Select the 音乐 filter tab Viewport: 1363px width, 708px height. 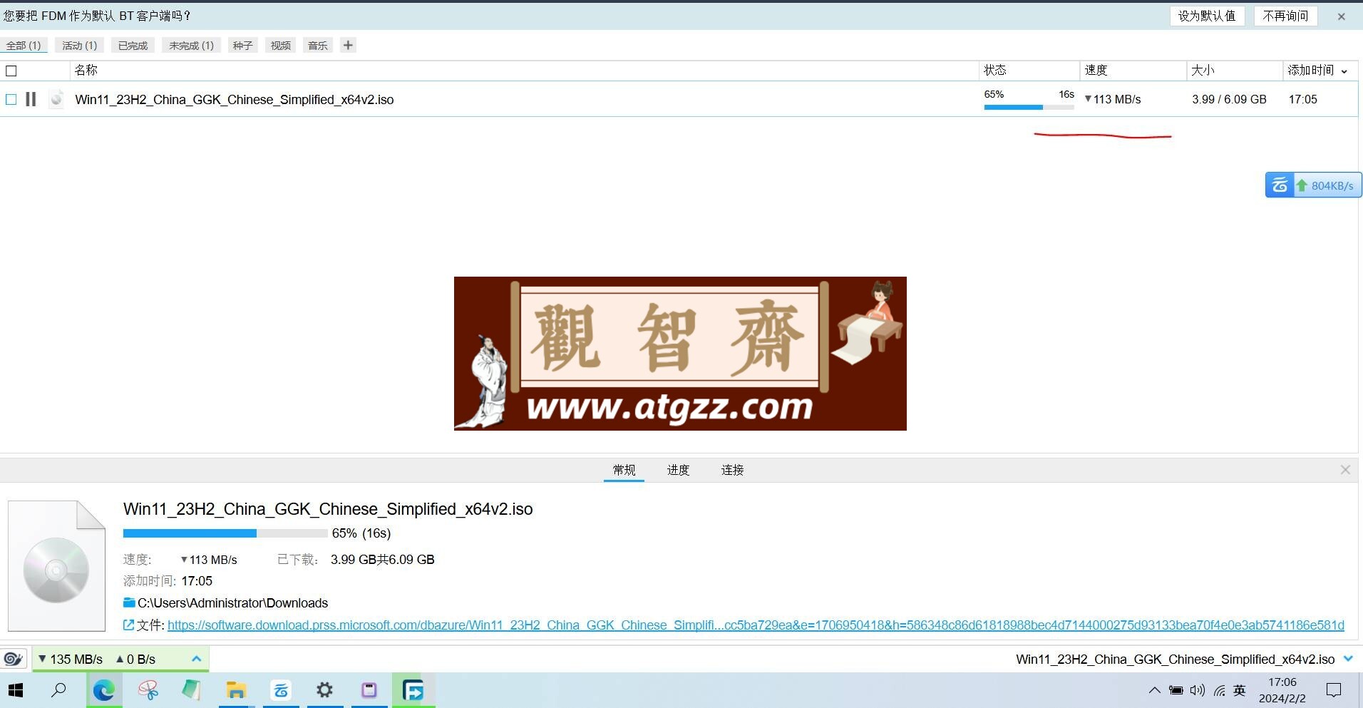(317, 46)
